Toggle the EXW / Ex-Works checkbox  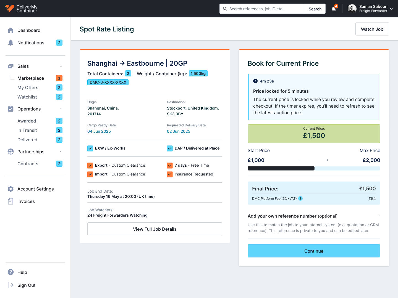click(90, 148)
